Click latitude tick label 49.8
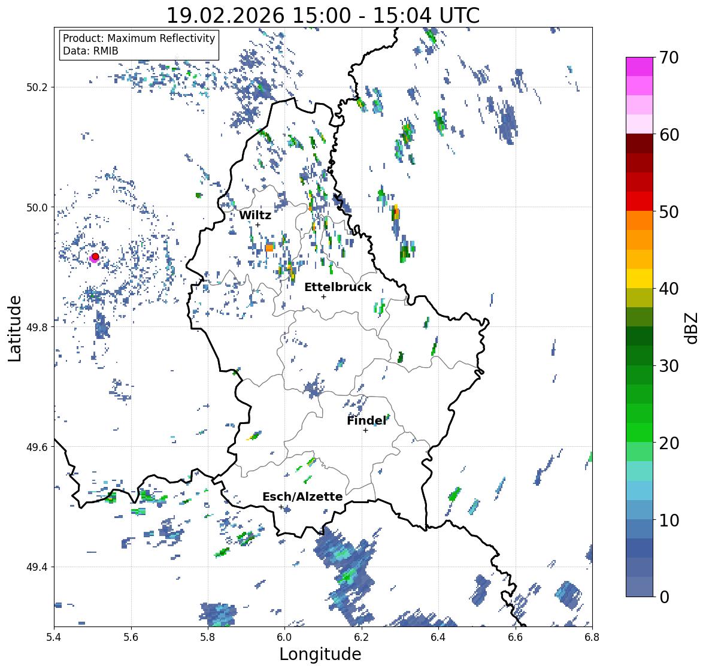This screenshot has height=669, width=706. coord(37,327)
